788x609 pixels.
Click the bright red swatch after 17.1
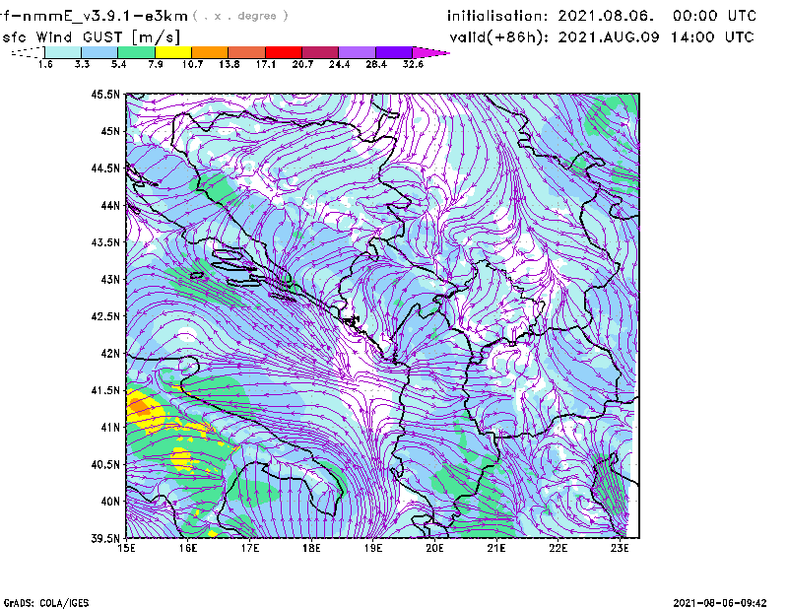tap(283, 52)
